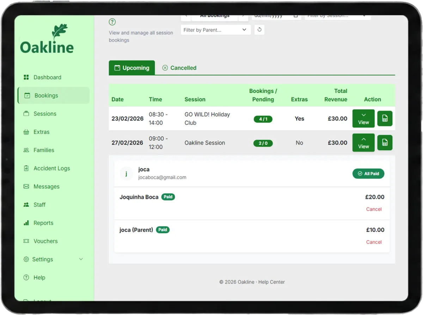The width and height of the screenshot is (423, 315).
Task: Click the All Paid status badge
Action: (368, 174)
